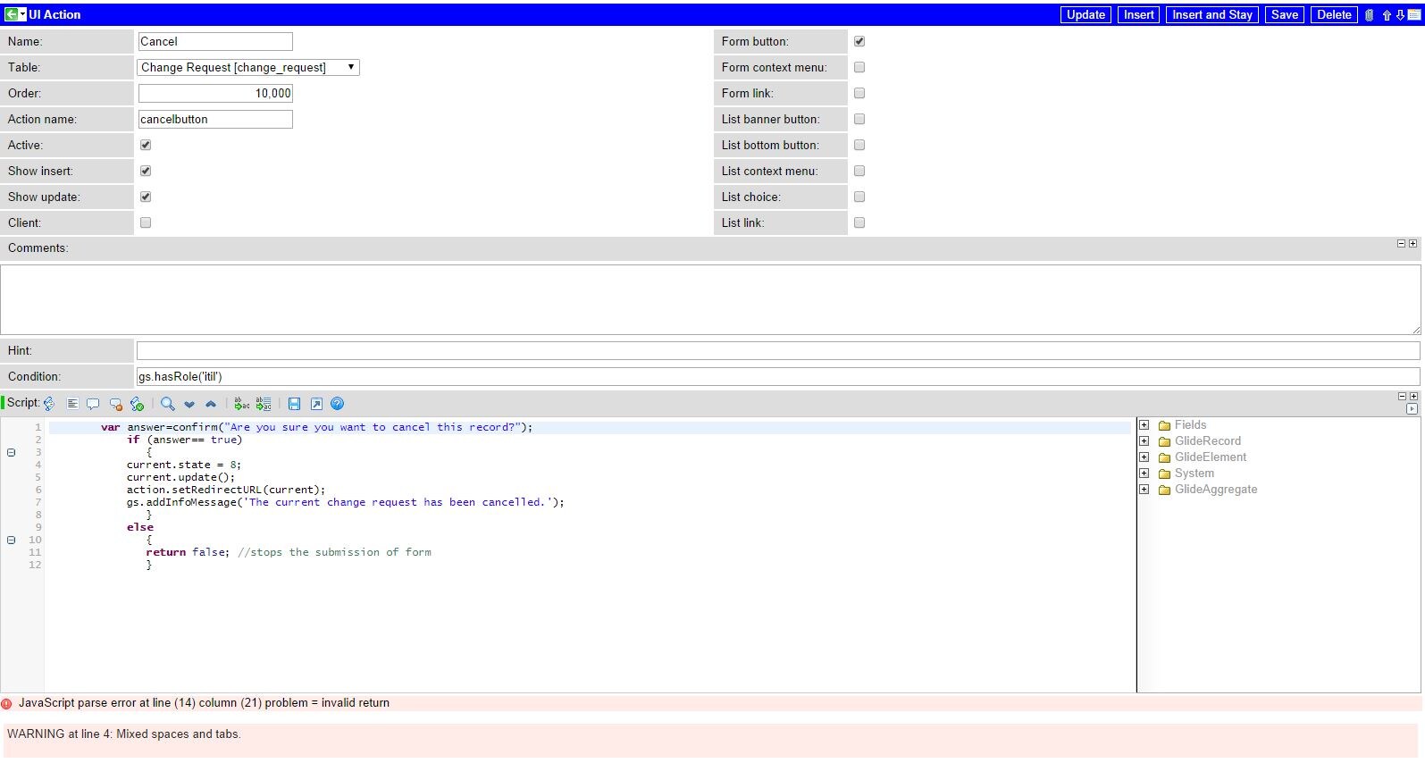Click the GlideRecord label in tree
This screenshot has width=1425, height=763.
click(x=1208, y=441)
